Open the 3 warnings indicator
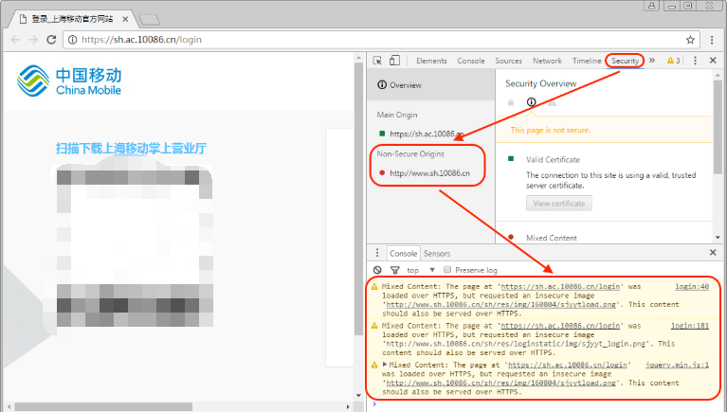Image resolution: width=727 pixels, height=412 pixels. 673,61
